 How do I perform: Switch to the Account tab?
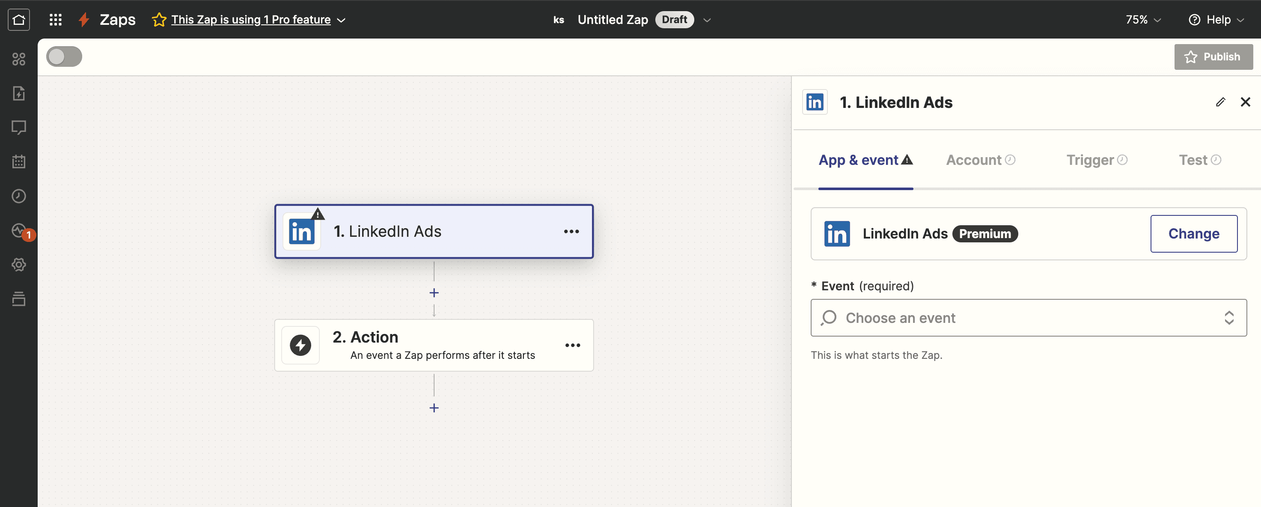pyautogui.click(x=981, y=160)
